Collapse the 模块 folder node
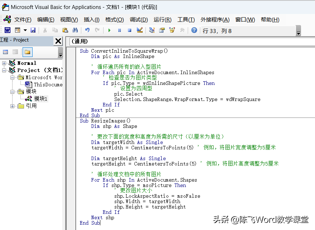 (13, 92)
